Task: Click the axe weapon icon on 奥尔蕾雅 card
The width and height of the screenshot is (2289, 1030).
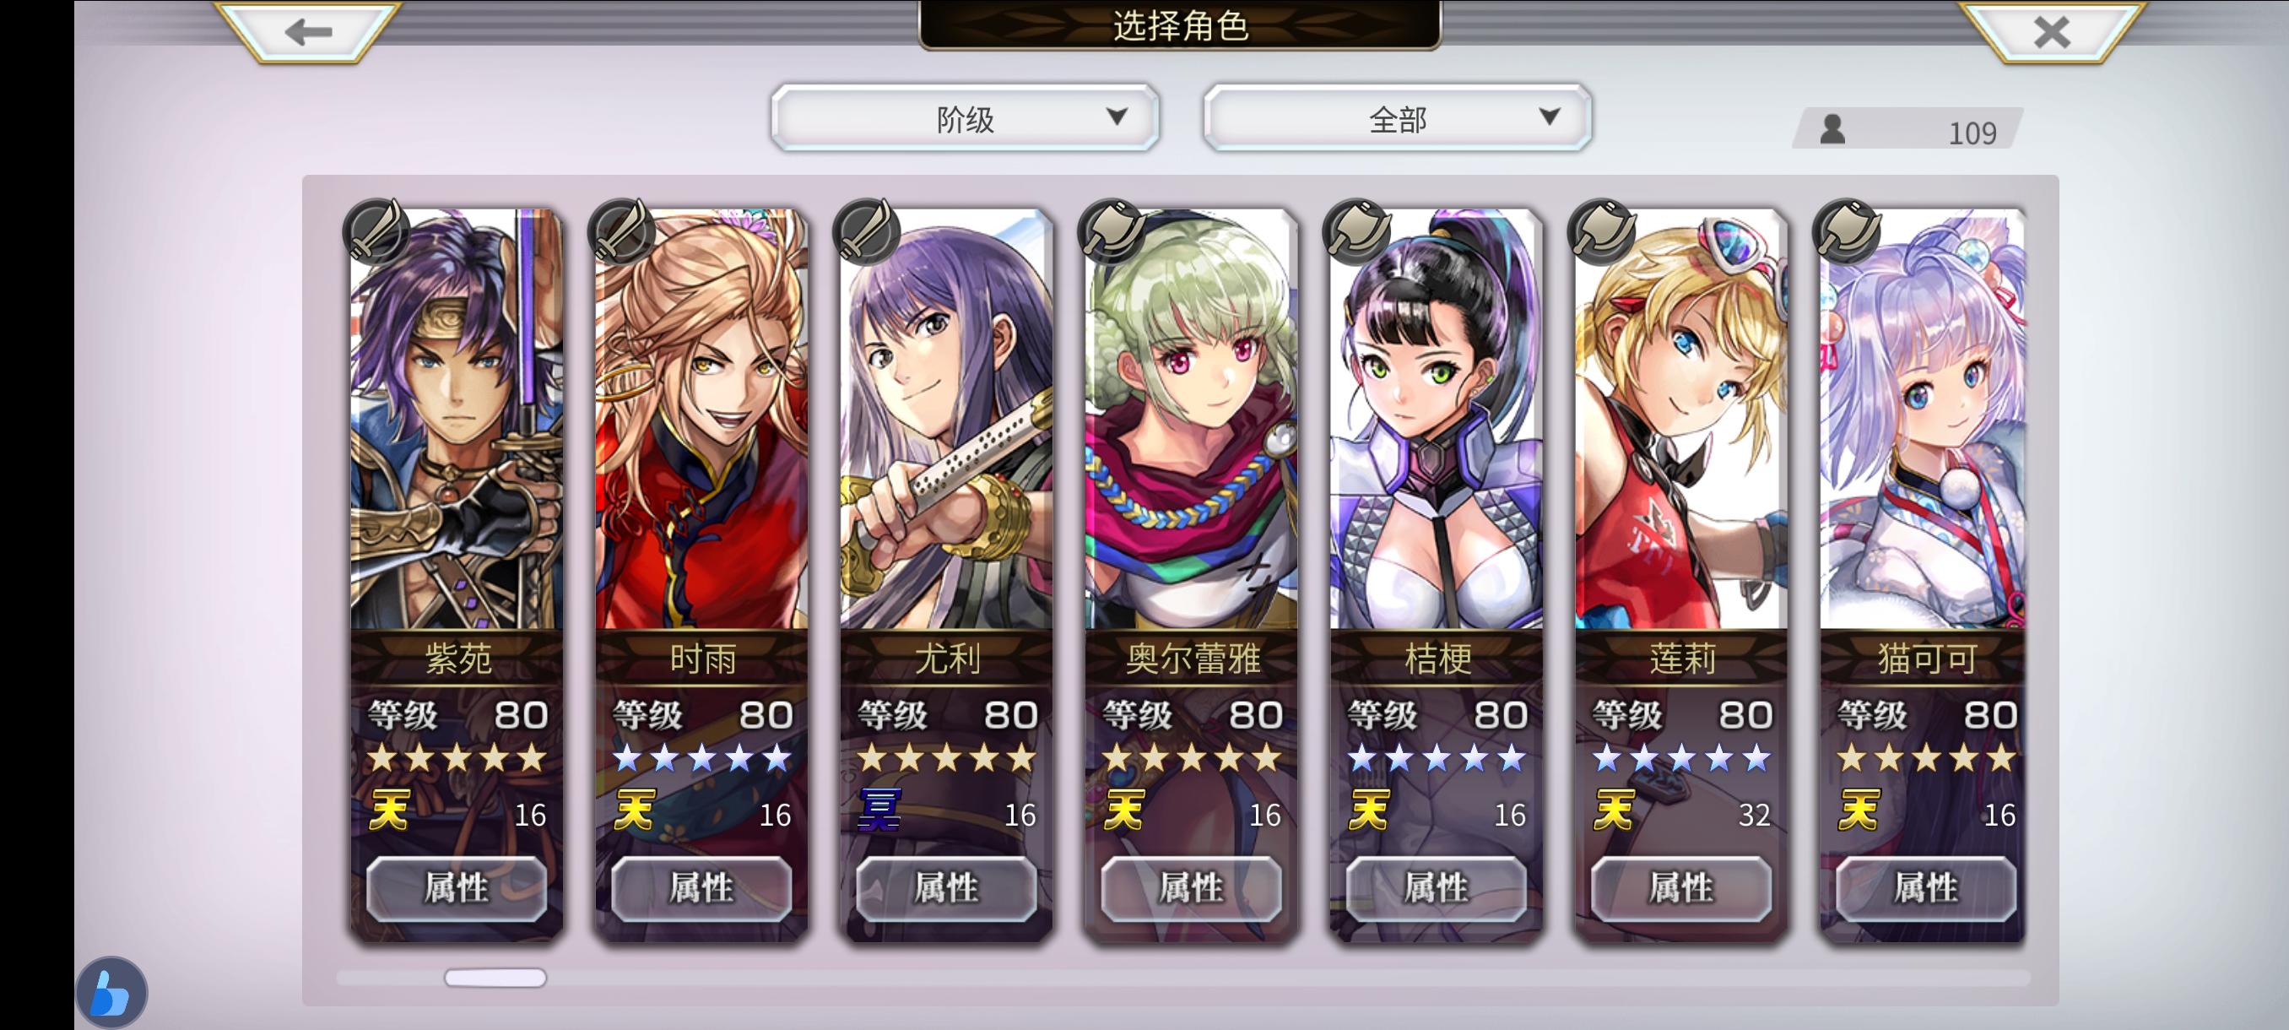Action: (x=1111, y=231)
